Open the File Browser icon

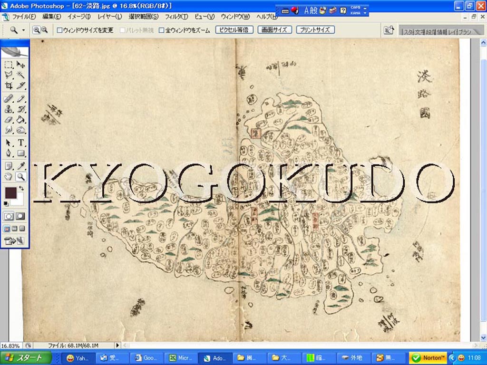tap(389, 30)
